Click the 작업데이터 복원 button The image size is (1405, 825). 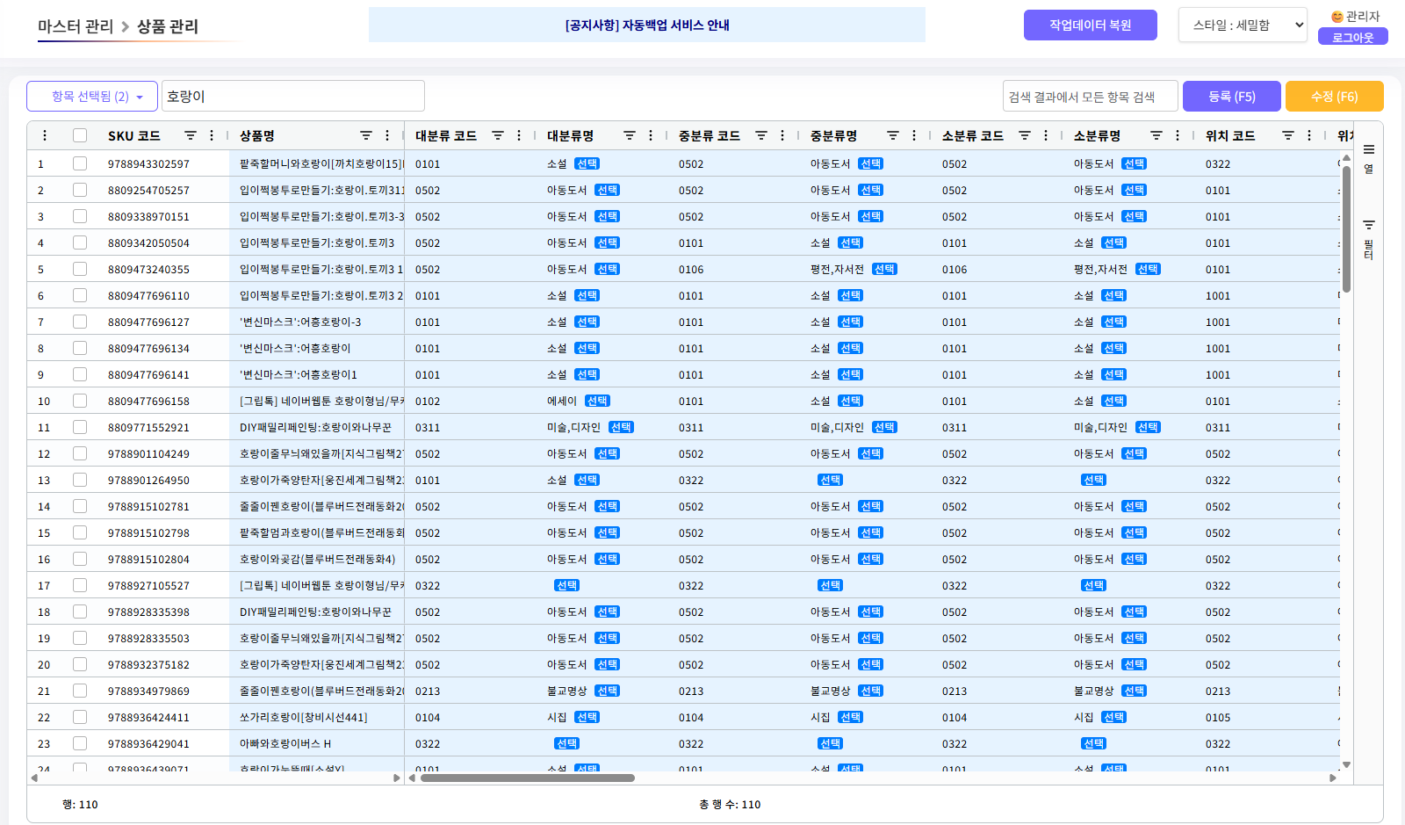click(1090, 25)
